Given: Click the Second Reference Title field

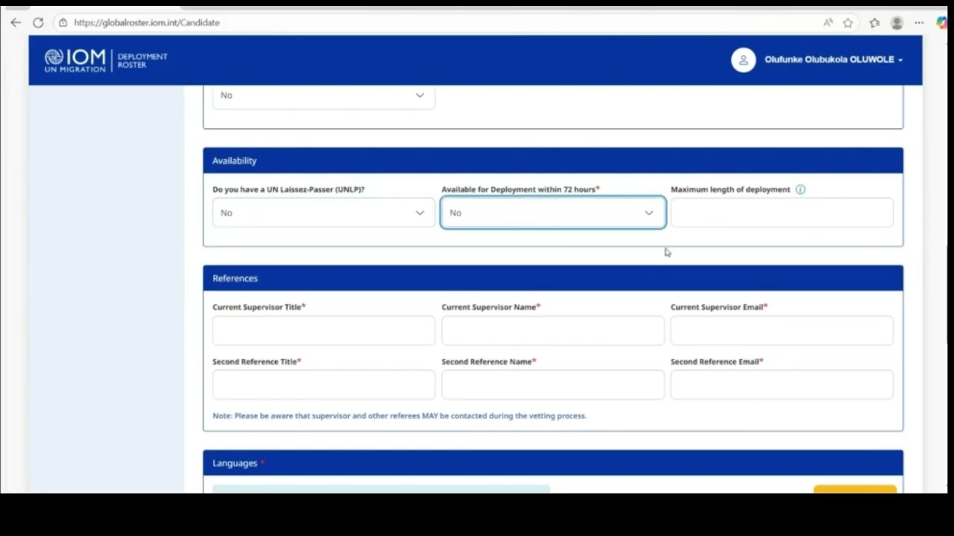Looking at the screenshot, I should (x=323, y=385).
